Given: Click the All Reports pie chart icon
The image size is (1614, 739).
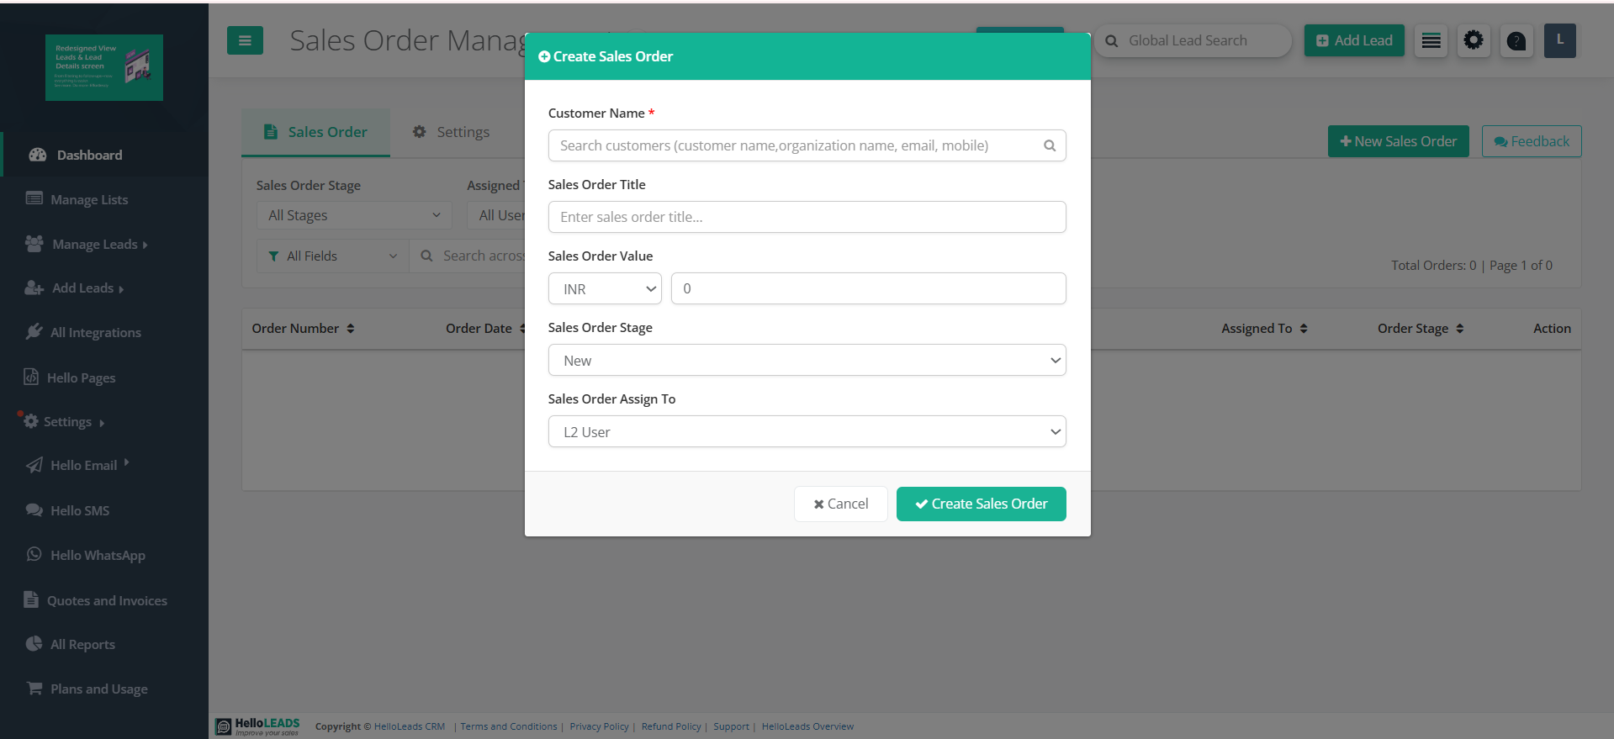Looking at the screenshot, I should coord(34,643).
